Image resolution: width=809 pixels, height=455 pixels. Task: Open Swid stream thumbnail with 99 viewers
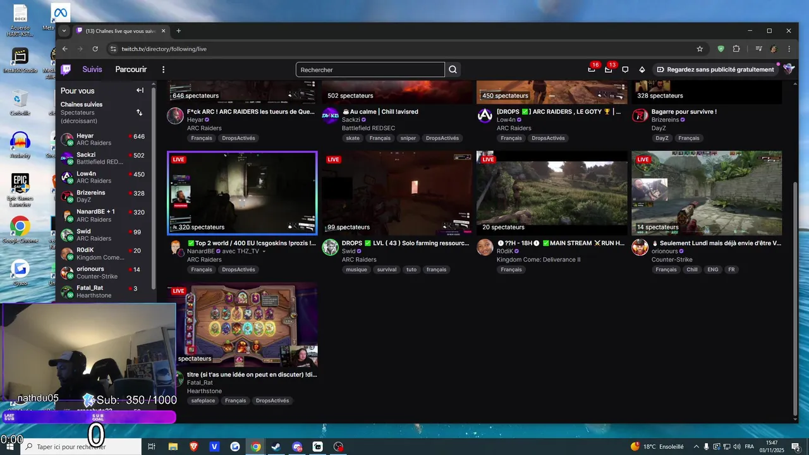click(397, 193)
